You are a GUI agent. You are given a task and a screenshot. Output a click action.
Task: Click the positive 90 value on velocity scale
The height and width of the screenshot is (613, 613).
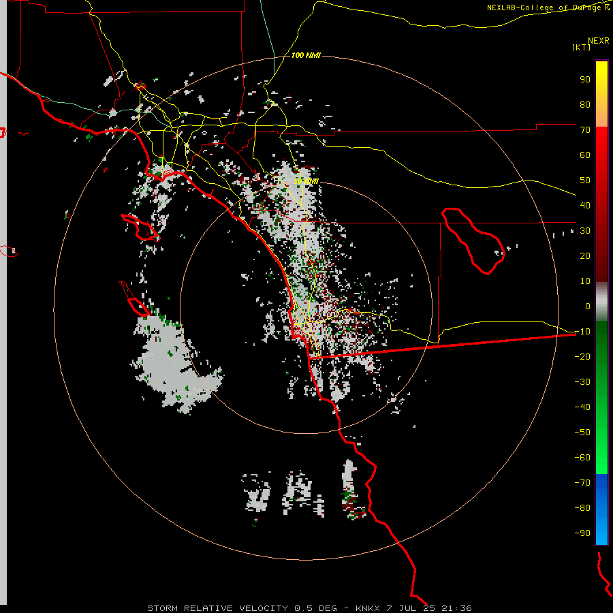[585, 80]
